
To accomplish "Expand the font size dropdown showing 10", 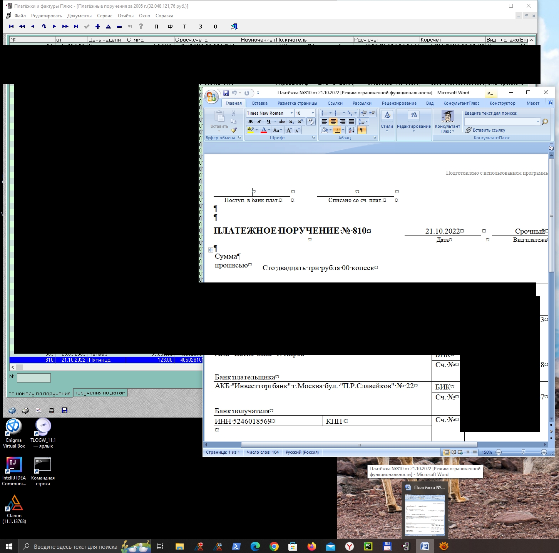I will point(313,113).
